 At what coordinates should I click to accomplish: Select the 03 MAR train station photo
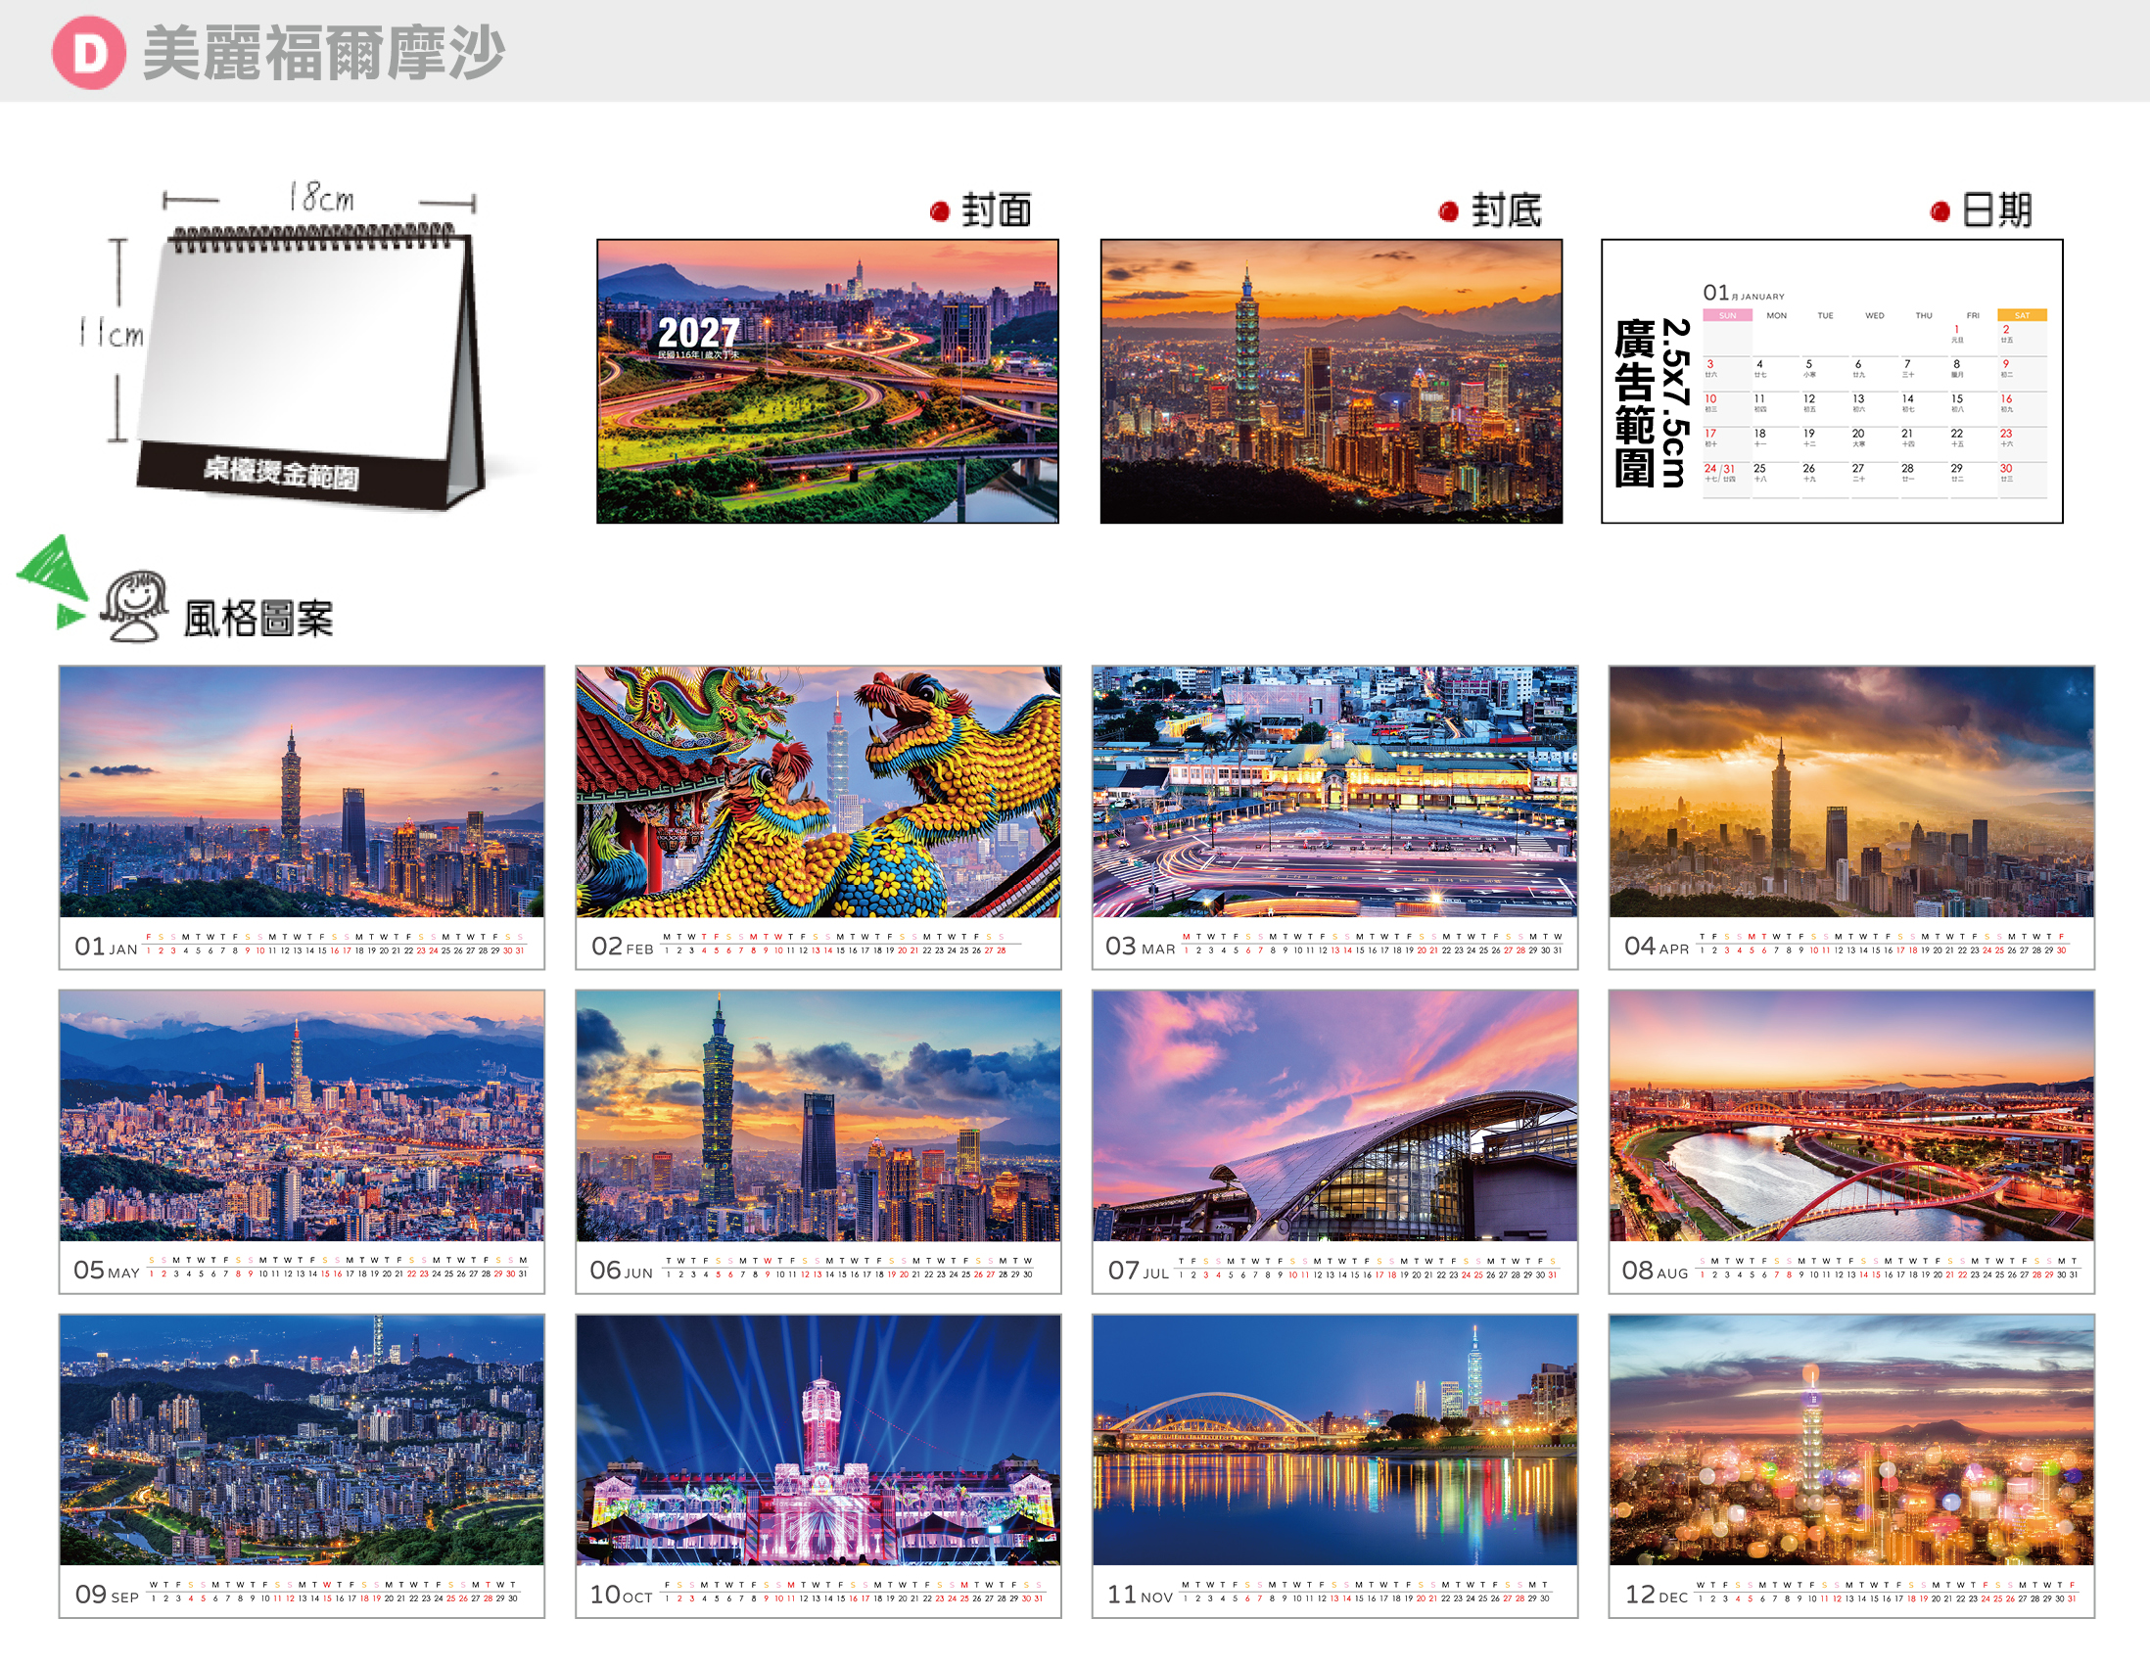click(1334, 791)
